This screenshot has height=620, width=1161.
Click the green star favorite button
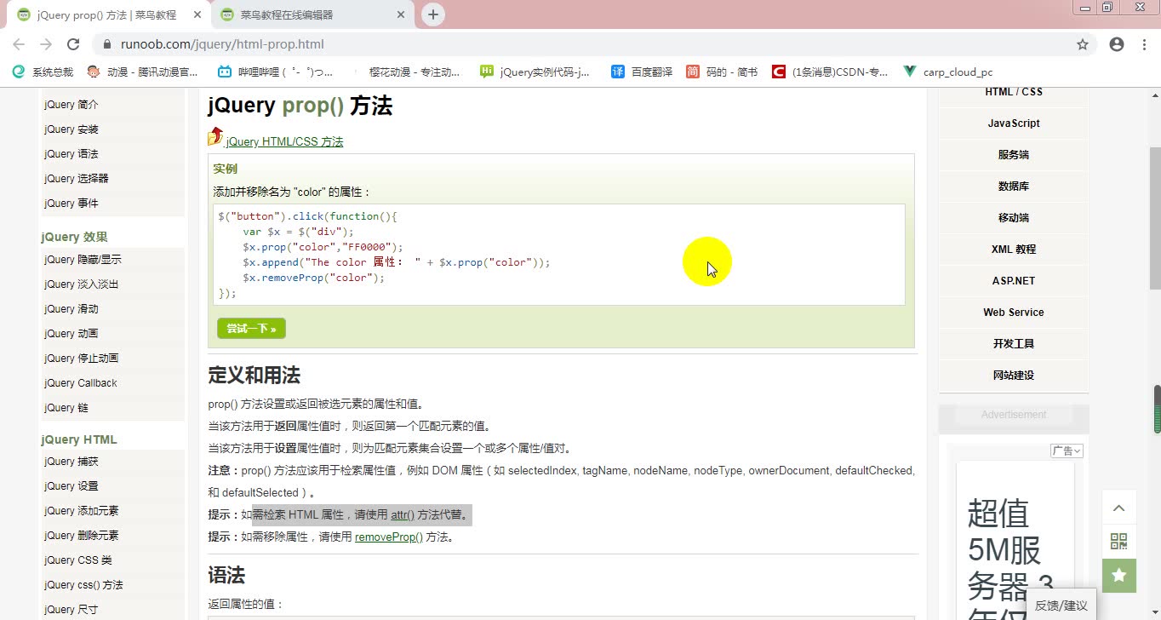click(x=1119, y=576)
